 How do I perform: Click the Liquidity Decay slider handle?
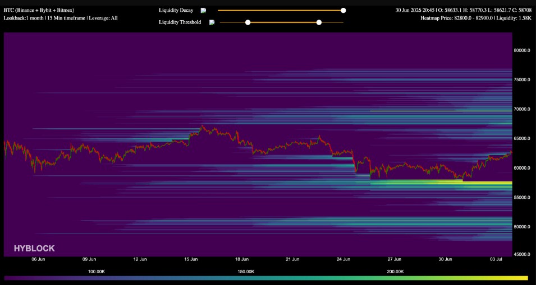(x=343, y=11)
